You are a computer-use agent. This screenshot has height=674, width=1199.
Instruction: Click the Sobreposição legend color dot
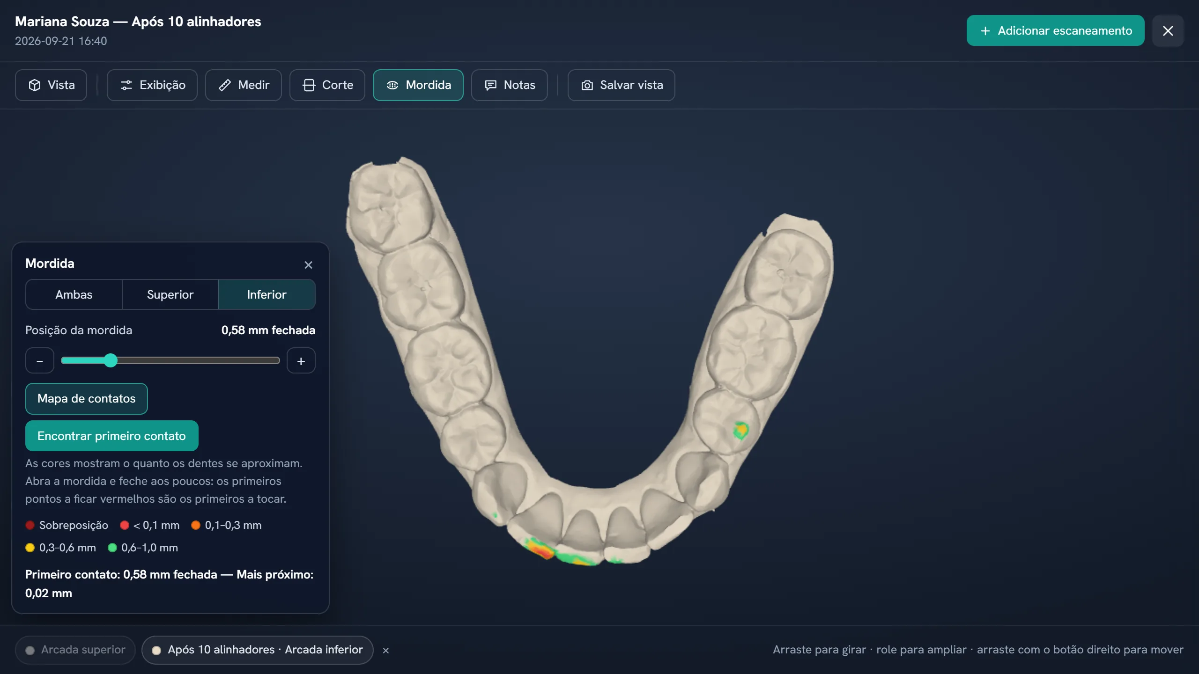click(30, 525)
